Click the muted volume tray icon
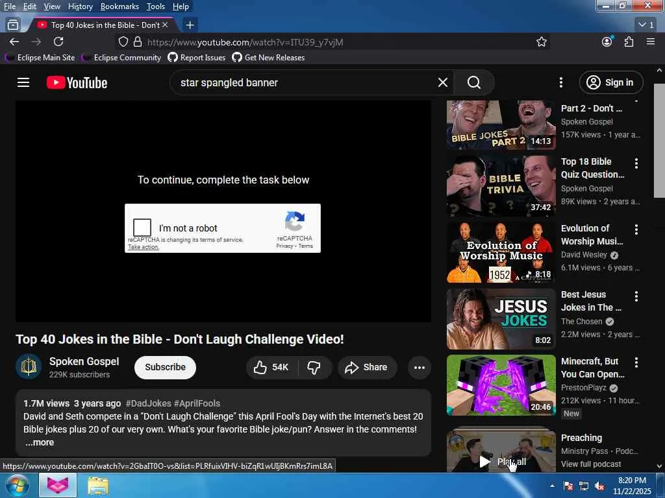The height and width of the screenshot is (498, 665). point(599,486)
